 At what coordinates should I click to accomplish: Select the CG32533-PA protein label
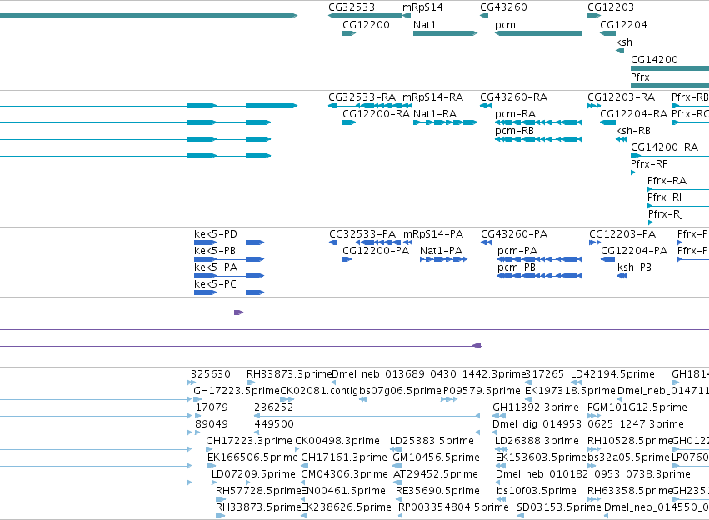362,234
